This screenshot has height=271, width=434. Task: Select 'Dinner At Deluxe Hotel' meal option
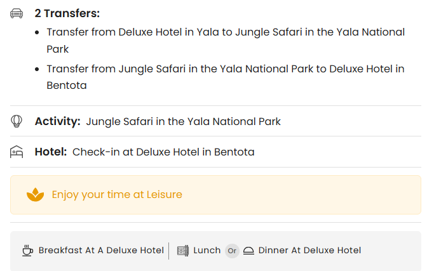click(x=309, y=250)
